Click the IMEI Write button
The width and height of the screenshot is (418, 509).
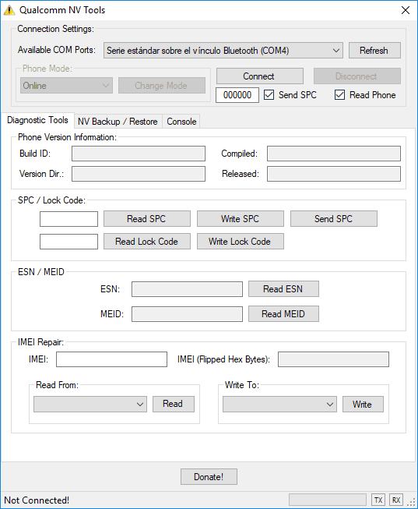pyautogui.click(x=363, y=404)
